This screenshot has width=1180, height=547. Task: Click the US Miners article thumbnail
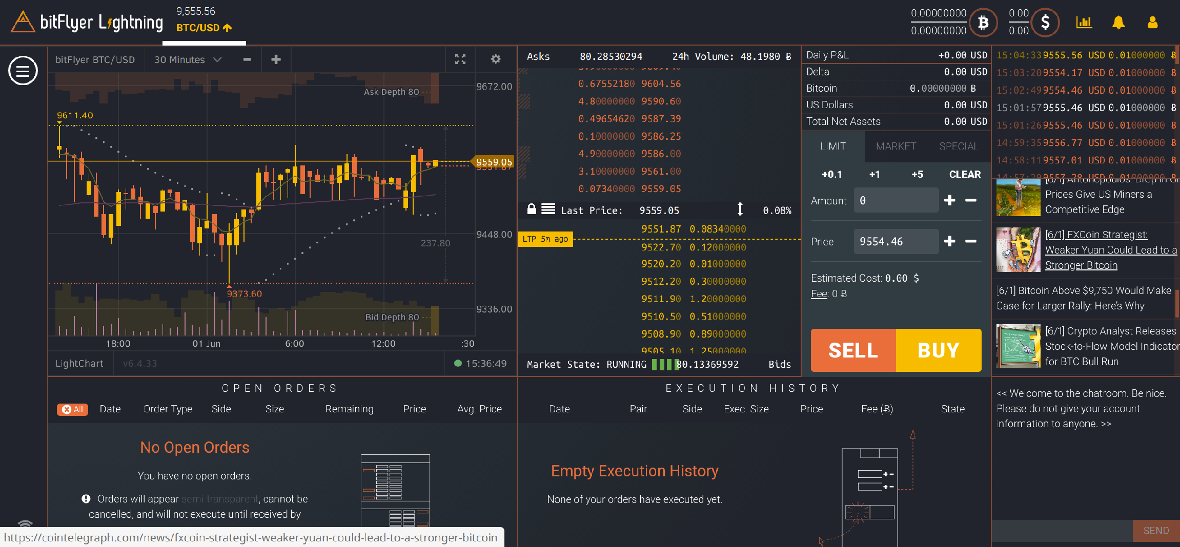tap(1018, 198)
